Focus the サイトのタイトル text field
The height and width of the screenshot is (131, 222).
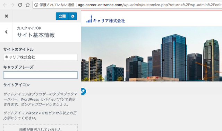coord(40,57)
